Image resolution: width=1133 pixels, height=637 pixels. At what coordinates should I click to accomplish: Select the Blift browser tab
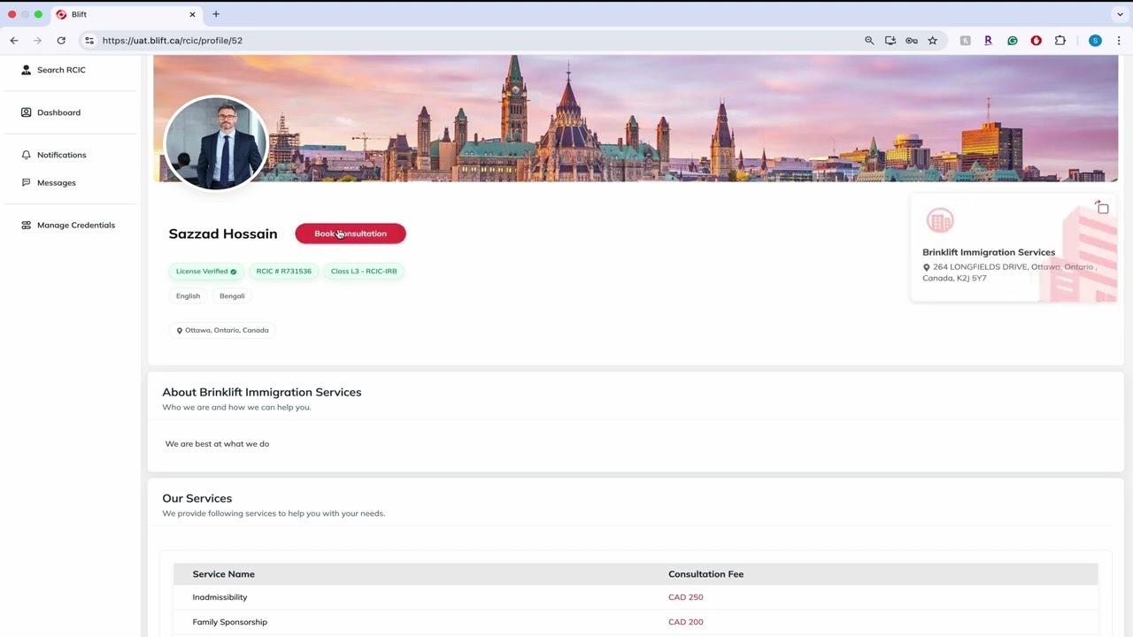point(125,14)
